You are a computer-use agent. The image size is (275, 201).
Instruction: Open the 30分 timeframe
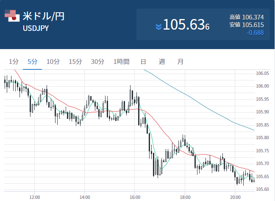97,62
